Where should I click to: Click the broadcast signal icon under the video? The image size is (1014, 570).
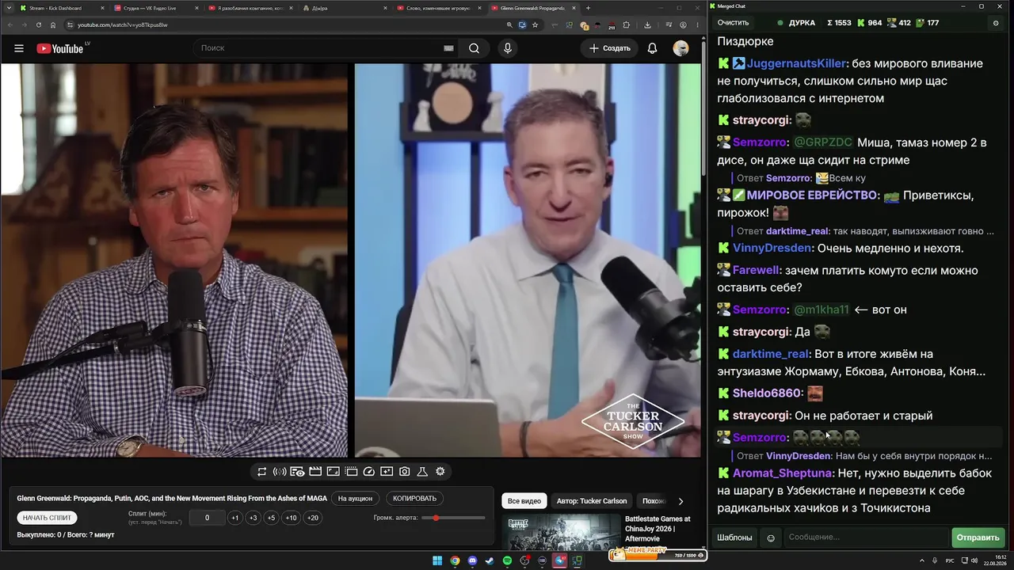(x=280, y=472)
